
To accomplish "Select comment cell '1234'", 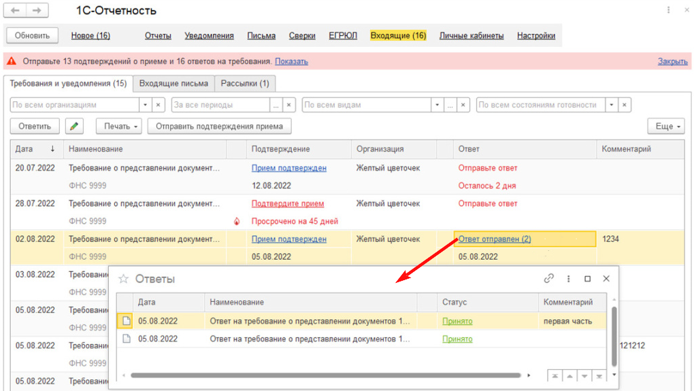I will pos(640,239).
